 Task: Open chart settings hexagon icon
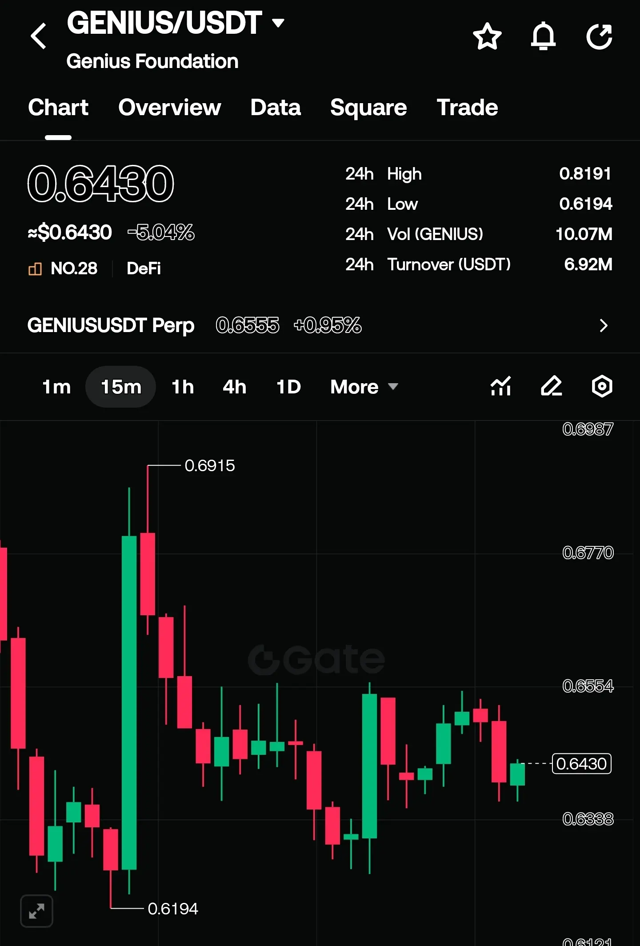(x=602, y=386)
